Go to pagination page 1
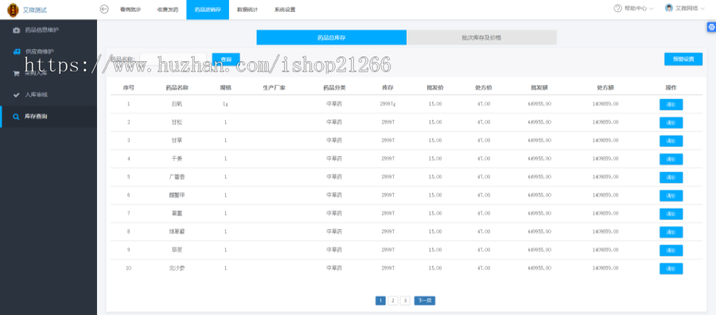 pos(380,301)
